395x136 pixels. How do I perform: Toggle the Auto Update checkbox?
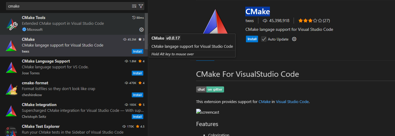264,39
